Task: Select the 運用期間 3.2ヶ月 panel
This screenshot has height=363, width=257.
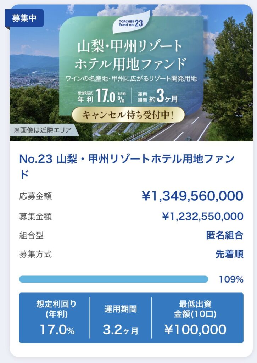Action: (x=121, y=318)
